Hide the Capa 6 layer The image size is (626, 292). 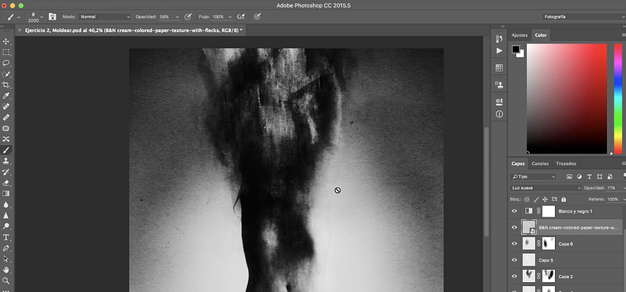point(515,244)
